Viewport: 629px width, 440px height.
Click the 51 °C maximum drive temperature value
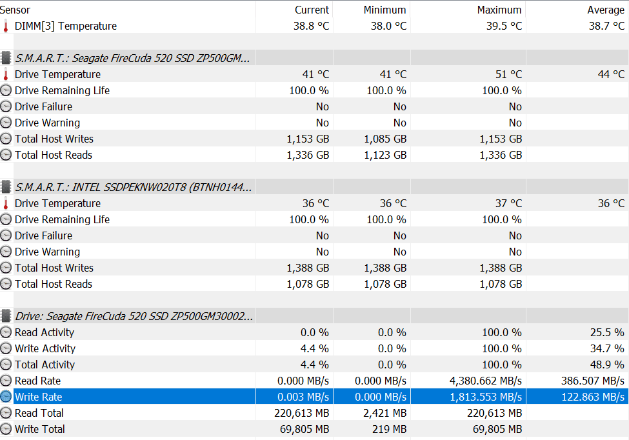[x=508, y=74]
